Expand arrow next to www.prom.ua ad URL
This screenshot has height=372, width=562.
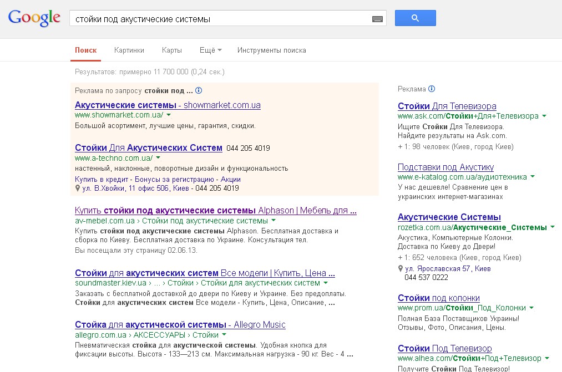(531, 308)
